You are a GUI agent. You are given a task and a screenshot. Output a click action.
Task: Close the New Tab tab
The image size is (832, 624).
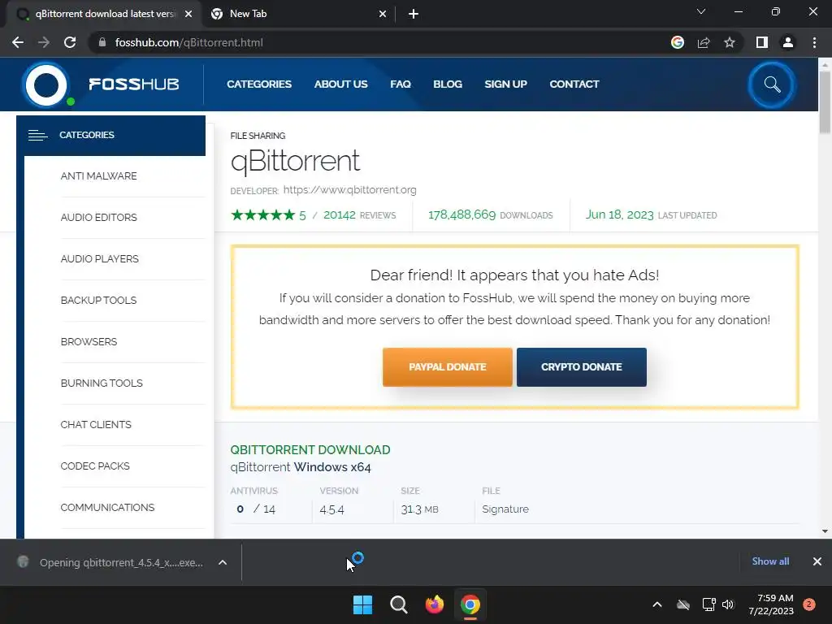click(383, 15)
